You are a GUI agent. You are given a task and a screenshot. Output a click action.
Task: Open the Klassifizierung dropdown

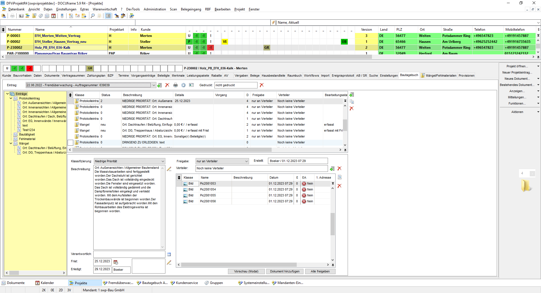tap(163, 161)
